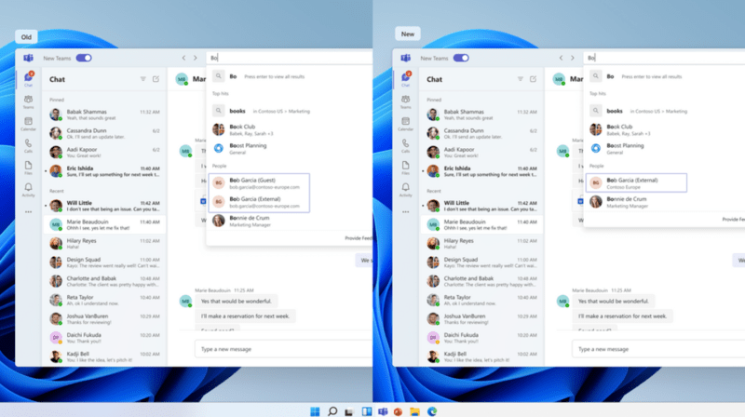Open PowerPoint from the taskbar
Screen dimensions: 745x417
(x=399, y=411)
